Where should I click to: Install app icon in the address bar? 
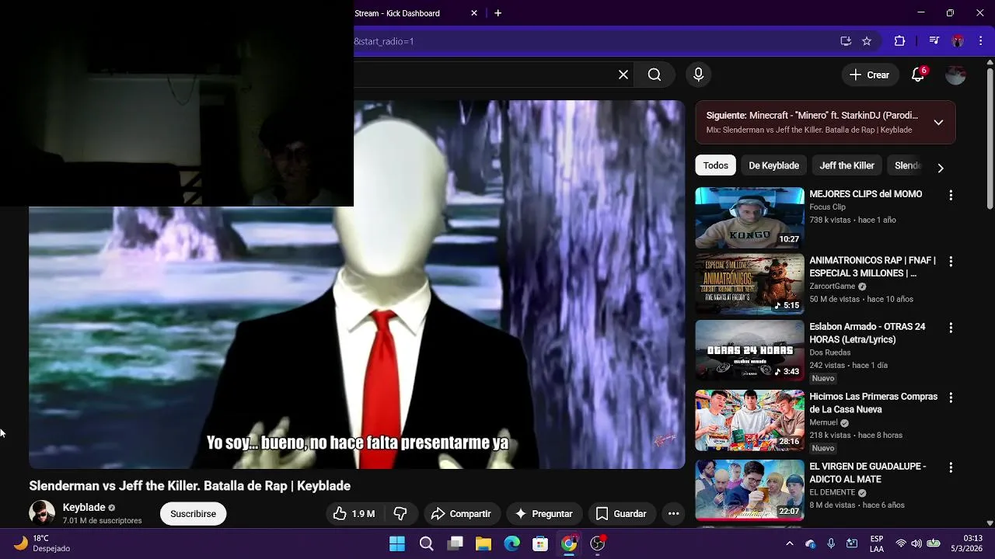(846, 41)
